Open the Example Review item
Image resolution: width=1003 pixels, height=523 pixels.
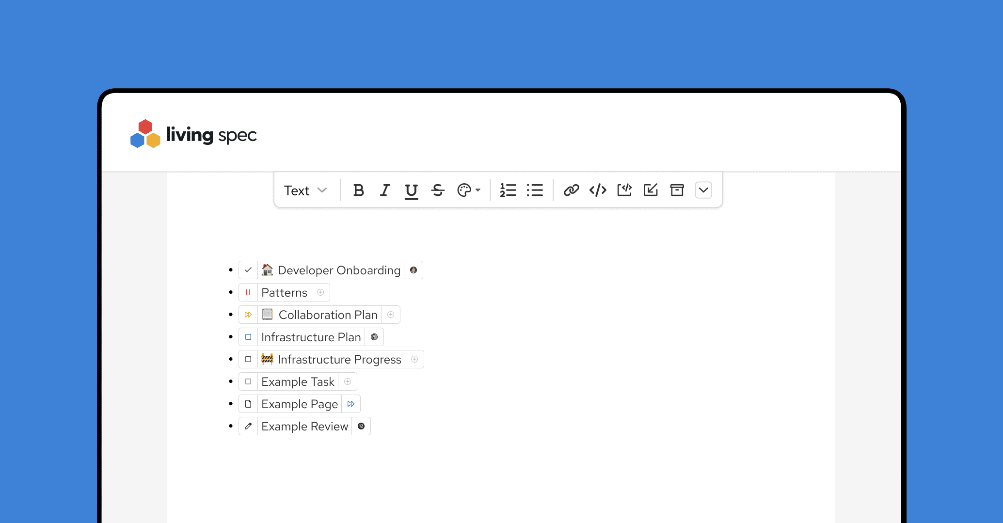click(304, 426)
